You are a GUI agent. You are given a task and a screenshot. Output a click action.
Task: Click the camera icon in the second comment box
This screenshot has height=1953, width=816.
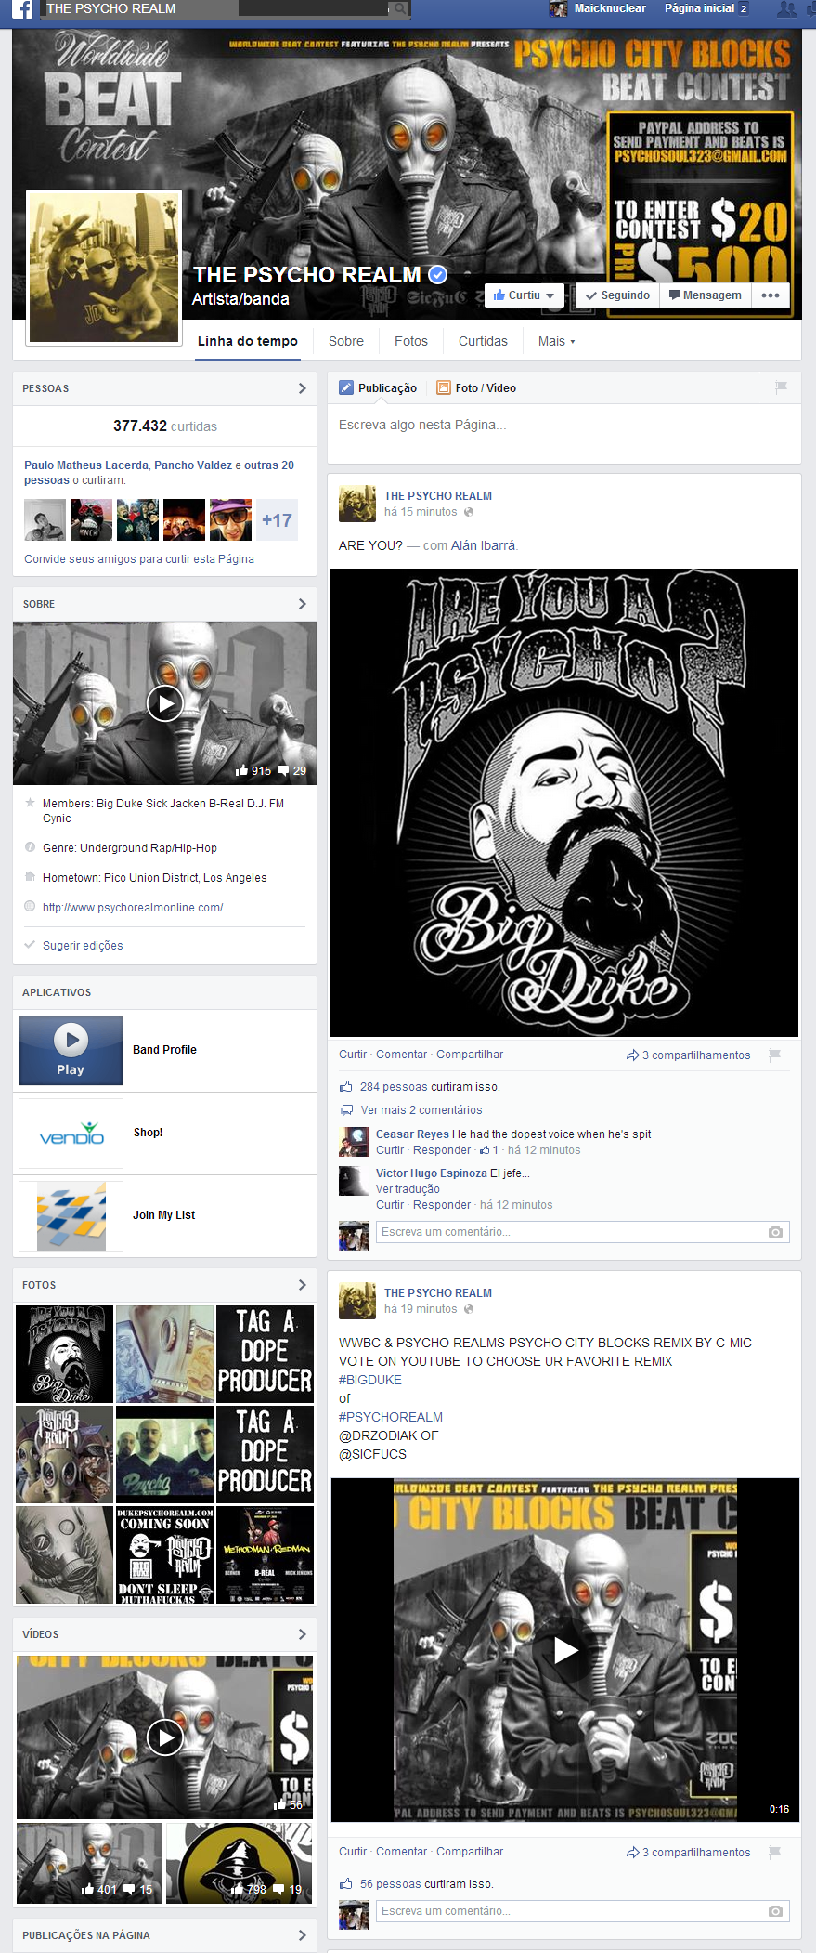tap(776, 1911)
